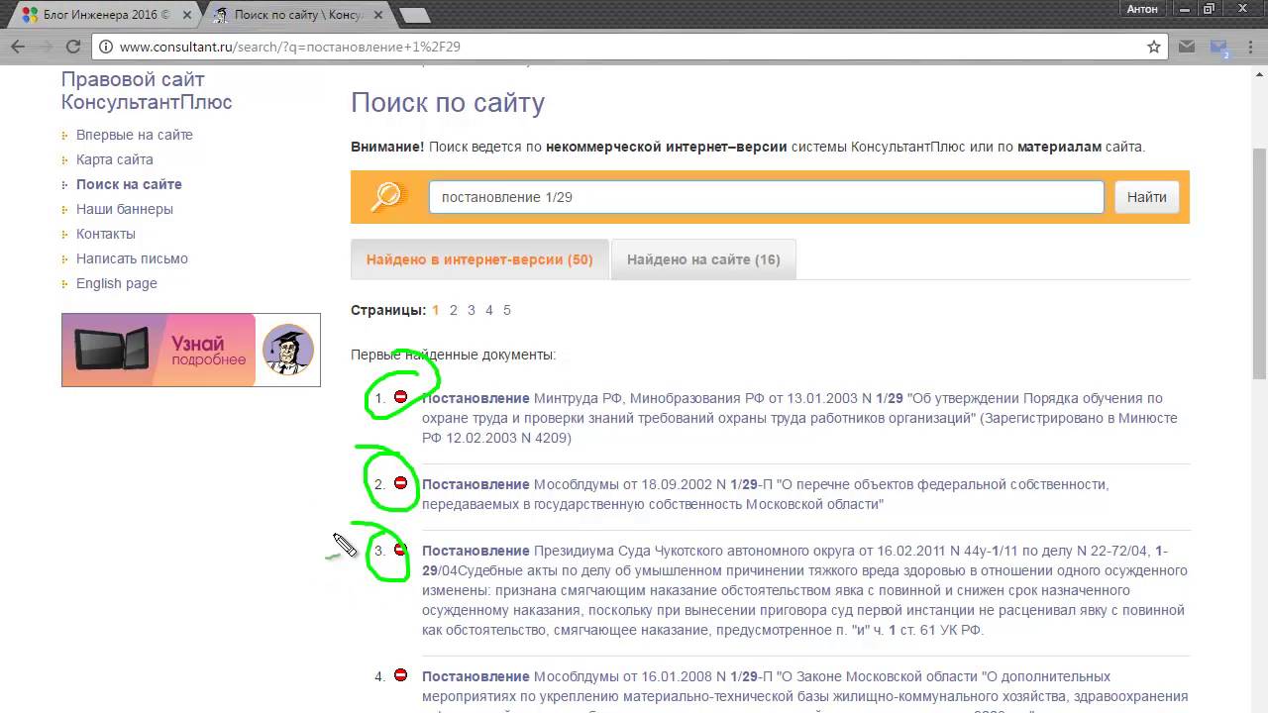Screen dimensions: 1268x713
Task: Open a new browser tab
Action: pyautogui.click(x=415, y=15)
